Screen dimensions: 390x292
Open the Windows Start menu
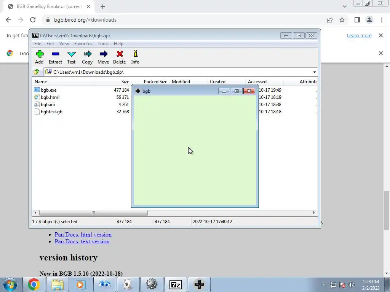10,284
